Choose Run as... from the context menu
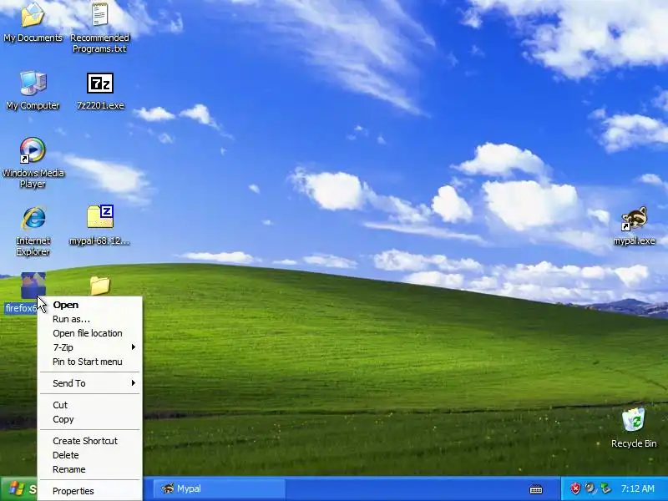The width and height of the screenshot is (668, 501). click(90, 319)
